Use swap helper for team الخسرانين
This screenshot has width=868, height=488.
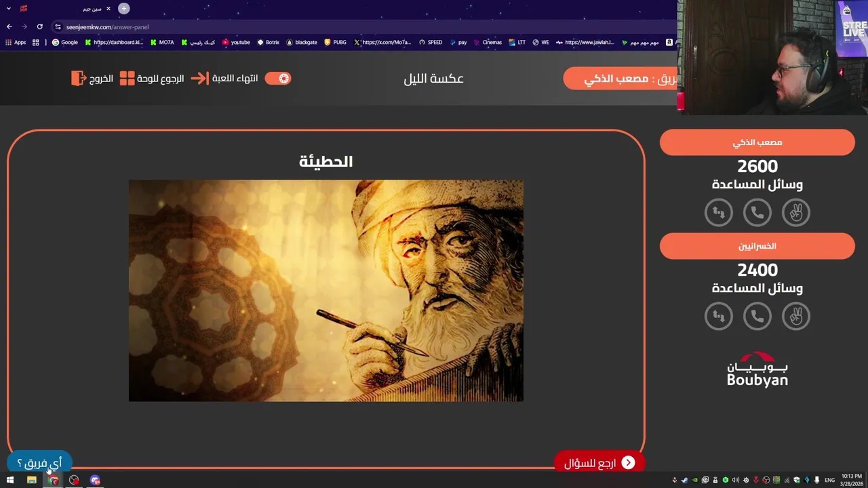click(719, 316)
